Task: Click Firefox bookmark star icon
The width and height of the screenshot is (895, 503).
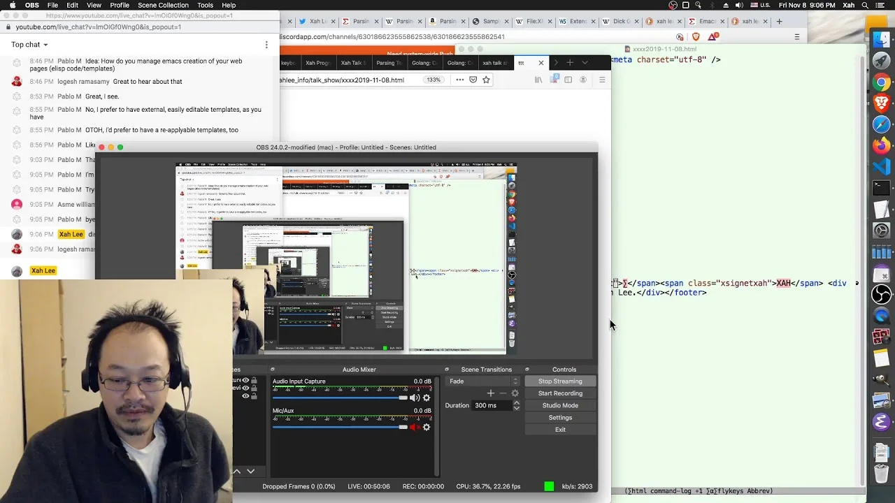Action: coord(486,80)
